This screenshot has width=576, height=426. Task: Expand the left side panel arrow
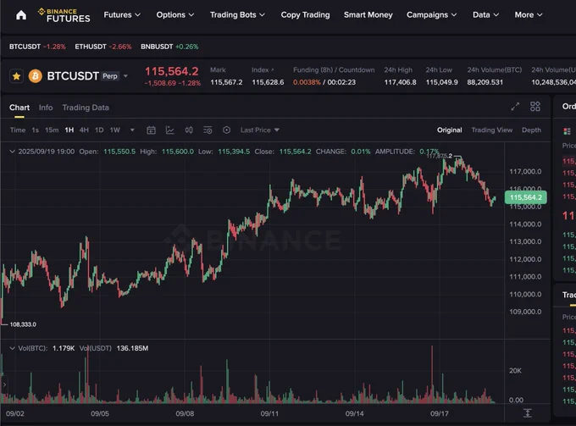coord(4,385)
